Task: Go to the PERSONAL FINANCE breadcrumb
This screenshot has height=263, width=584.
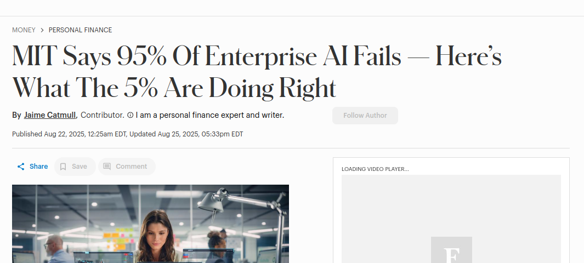Action: (x=80, y=30)
